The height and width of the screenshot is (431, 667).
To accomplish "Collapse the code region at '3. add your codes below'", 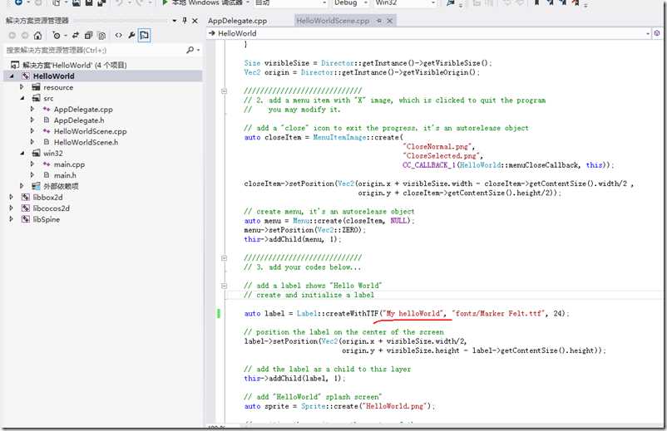I will (225, 257).
